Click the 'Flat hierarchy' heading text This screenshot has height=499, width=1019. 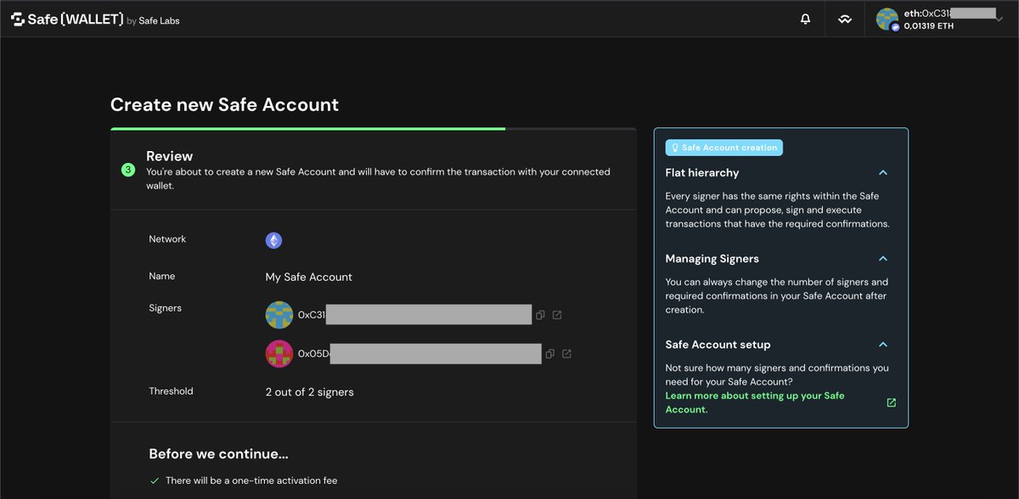click(702, 172)
